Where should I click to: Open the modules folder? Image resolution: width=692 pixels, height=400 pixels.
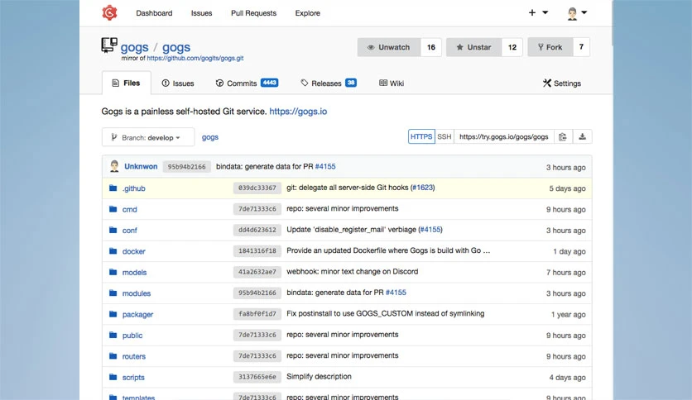pos(137,293)
